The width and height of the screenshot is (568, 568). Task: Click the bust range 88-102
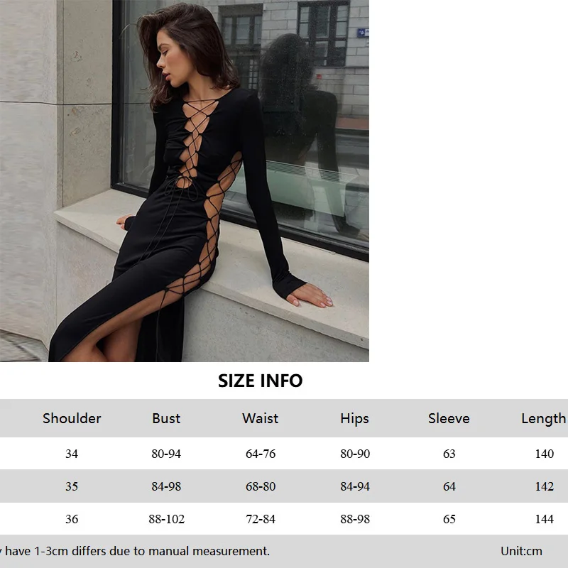(166, 519)
